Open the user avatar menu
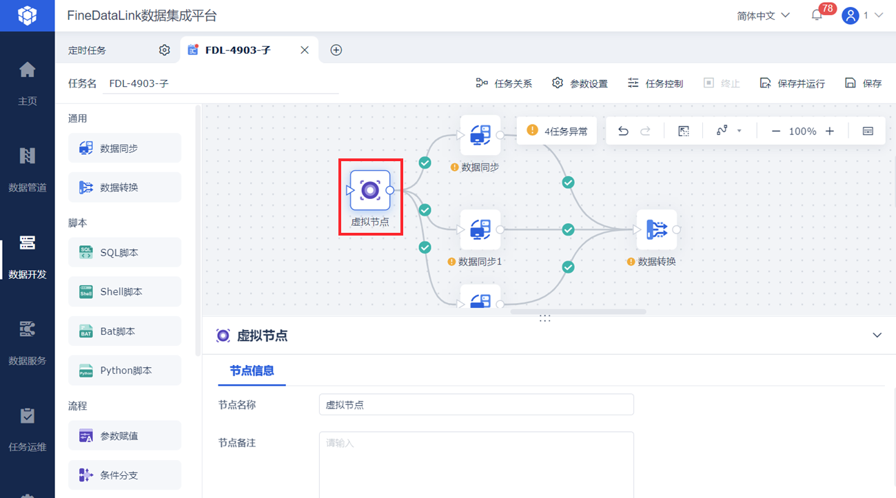The image size is (896, 498). (851, 15)
